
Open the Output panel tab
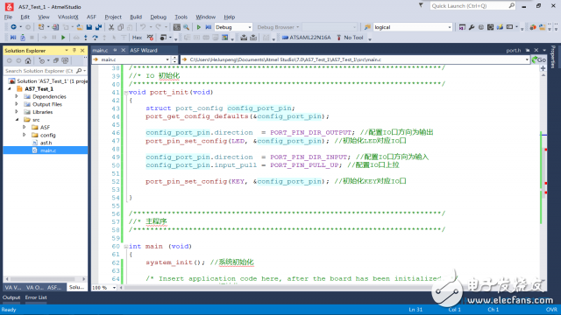pos(11,297)
